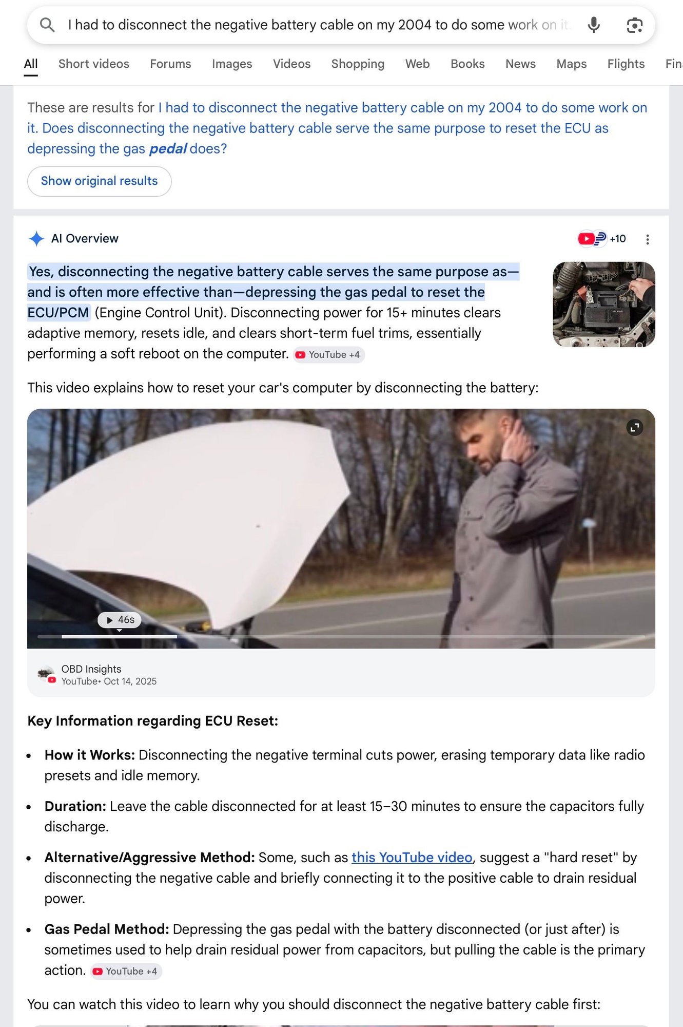
Task: Open the 'this YouTube video' link
Action: tap(412, 858)
